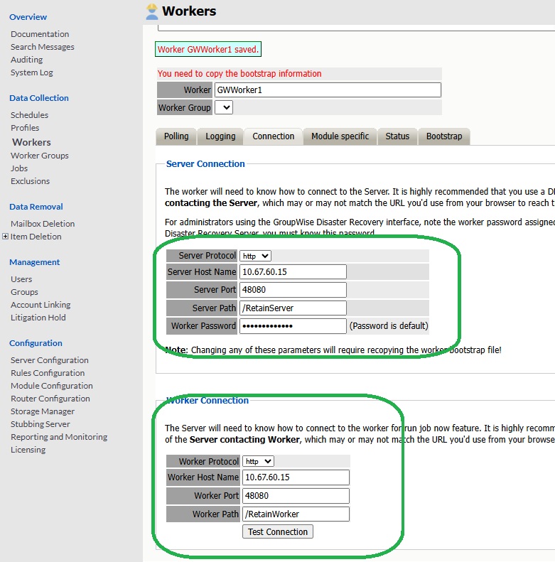Image resolution: width=555 pixels, height=562 pixels.
Task: Open the Bootstrap tab
Action: (444, 136)
